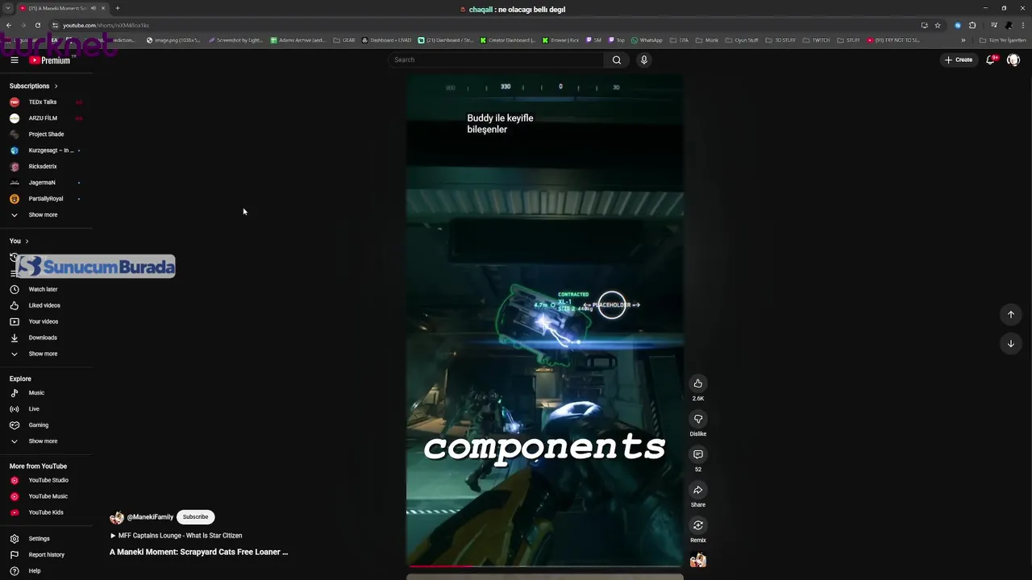Open the sound avatar below Remix

(x=698, y=560)
